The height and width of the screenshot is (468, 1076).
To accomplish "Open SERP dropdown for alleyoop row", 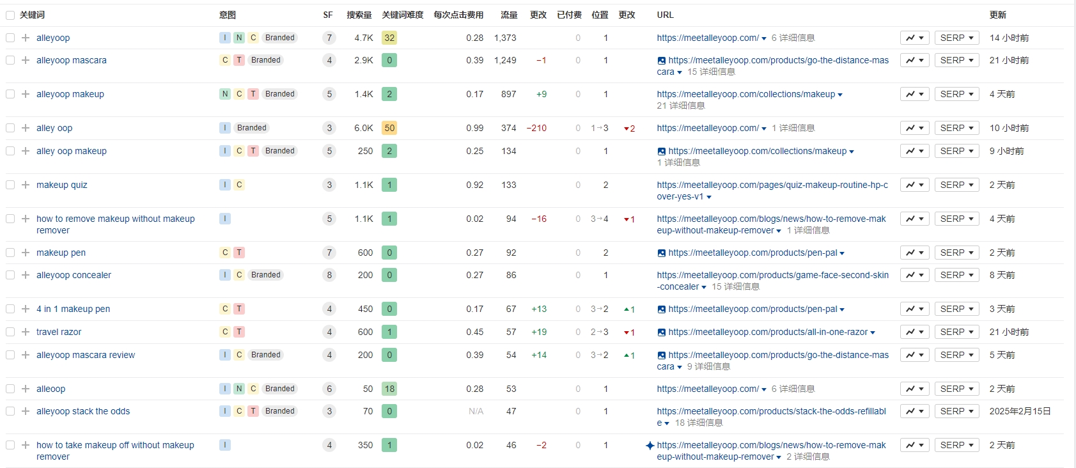I will (956, 38).
